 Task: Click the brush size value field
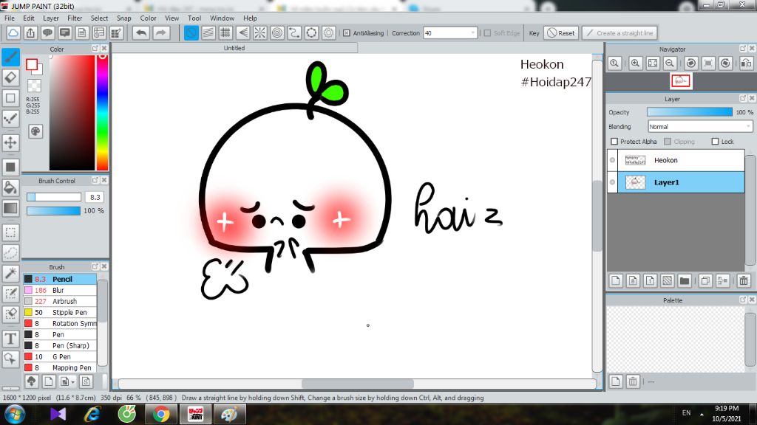point(95,197)
